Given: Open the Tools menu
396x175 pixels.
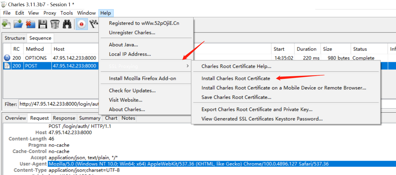Looking at the screenshot, I should pyautogui.click(x=67, y=13).
